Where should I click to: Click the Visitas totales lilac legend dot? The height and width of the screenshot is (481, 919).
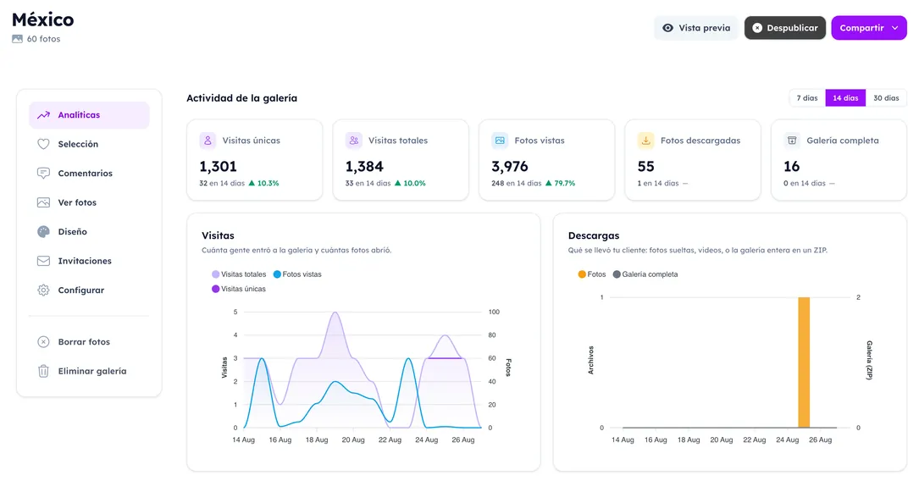pos(216,274)
